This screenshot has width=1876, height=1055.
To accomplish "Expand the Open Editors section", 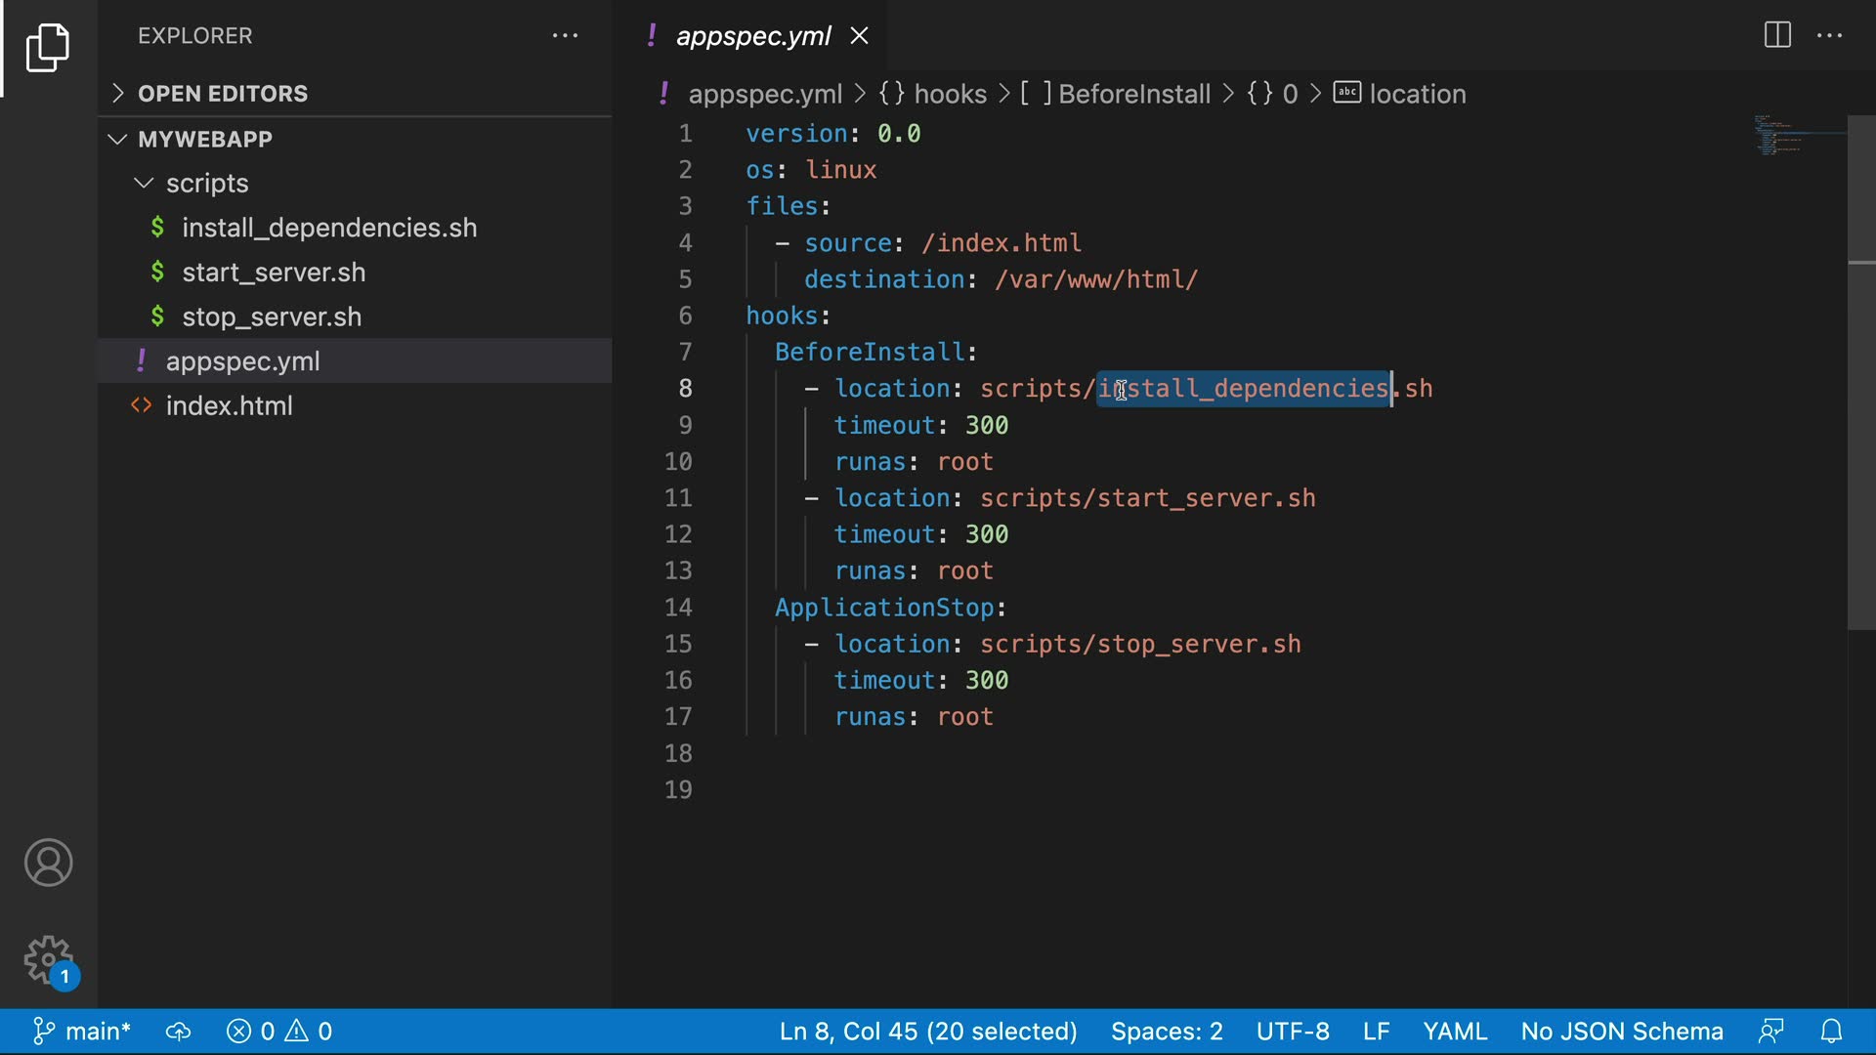I will [x=223, y=94].
